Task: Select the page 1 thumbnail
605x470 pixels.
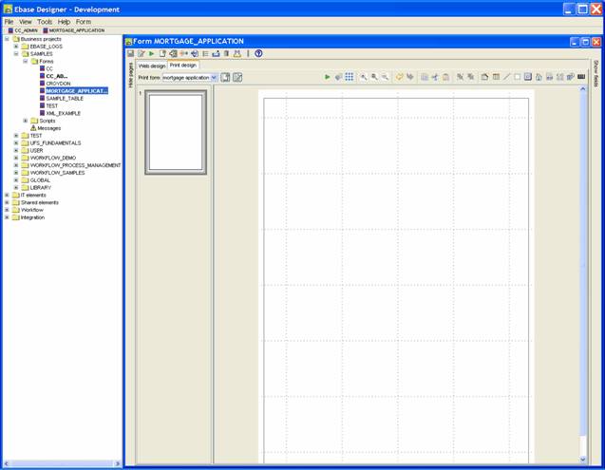Action: tap(175, 132)
